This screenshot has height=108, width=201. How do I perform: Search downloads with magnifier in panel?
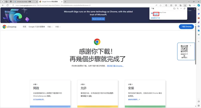[x=178, y=8]
